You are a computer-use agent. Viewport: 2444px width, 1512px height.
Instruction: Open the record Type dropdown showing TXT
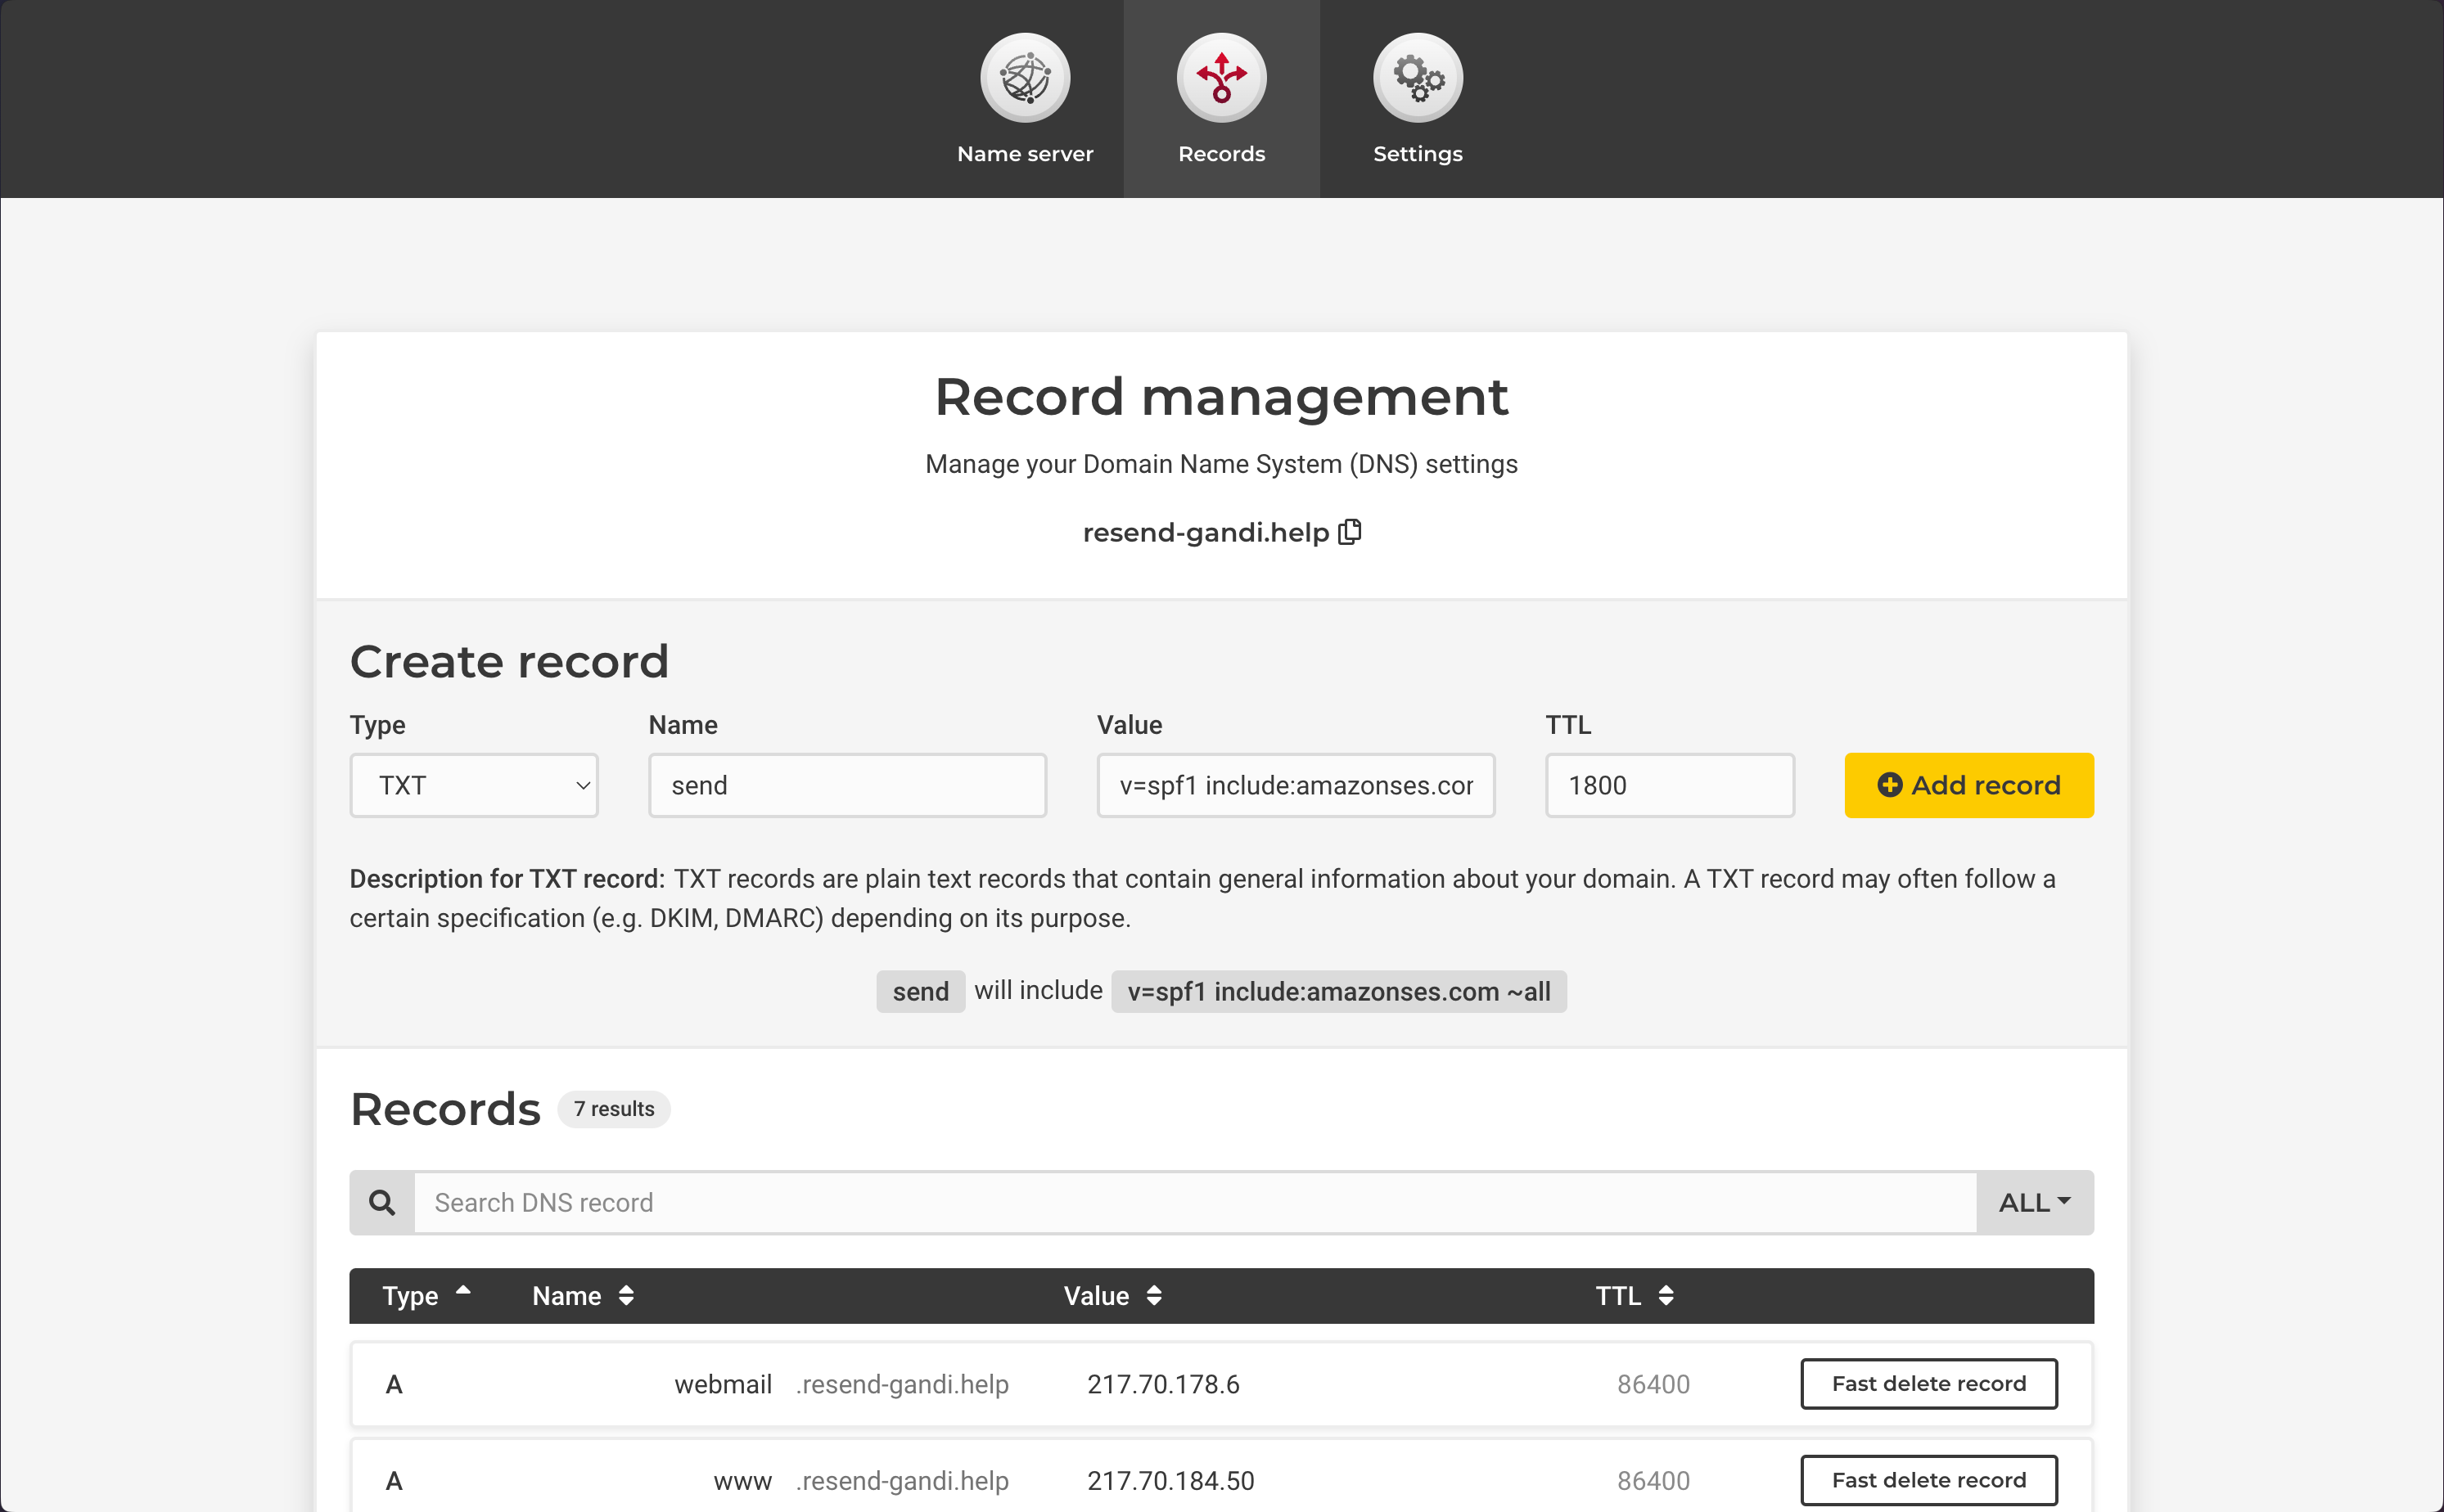474,785
